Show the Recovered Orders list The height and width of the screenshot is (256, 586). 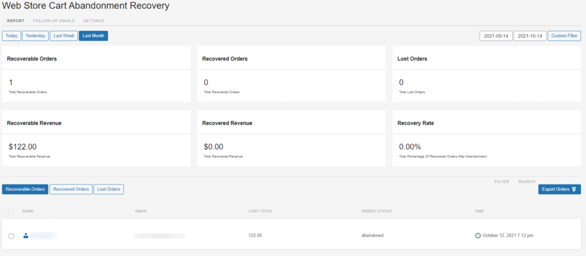[x=71, y=189]
